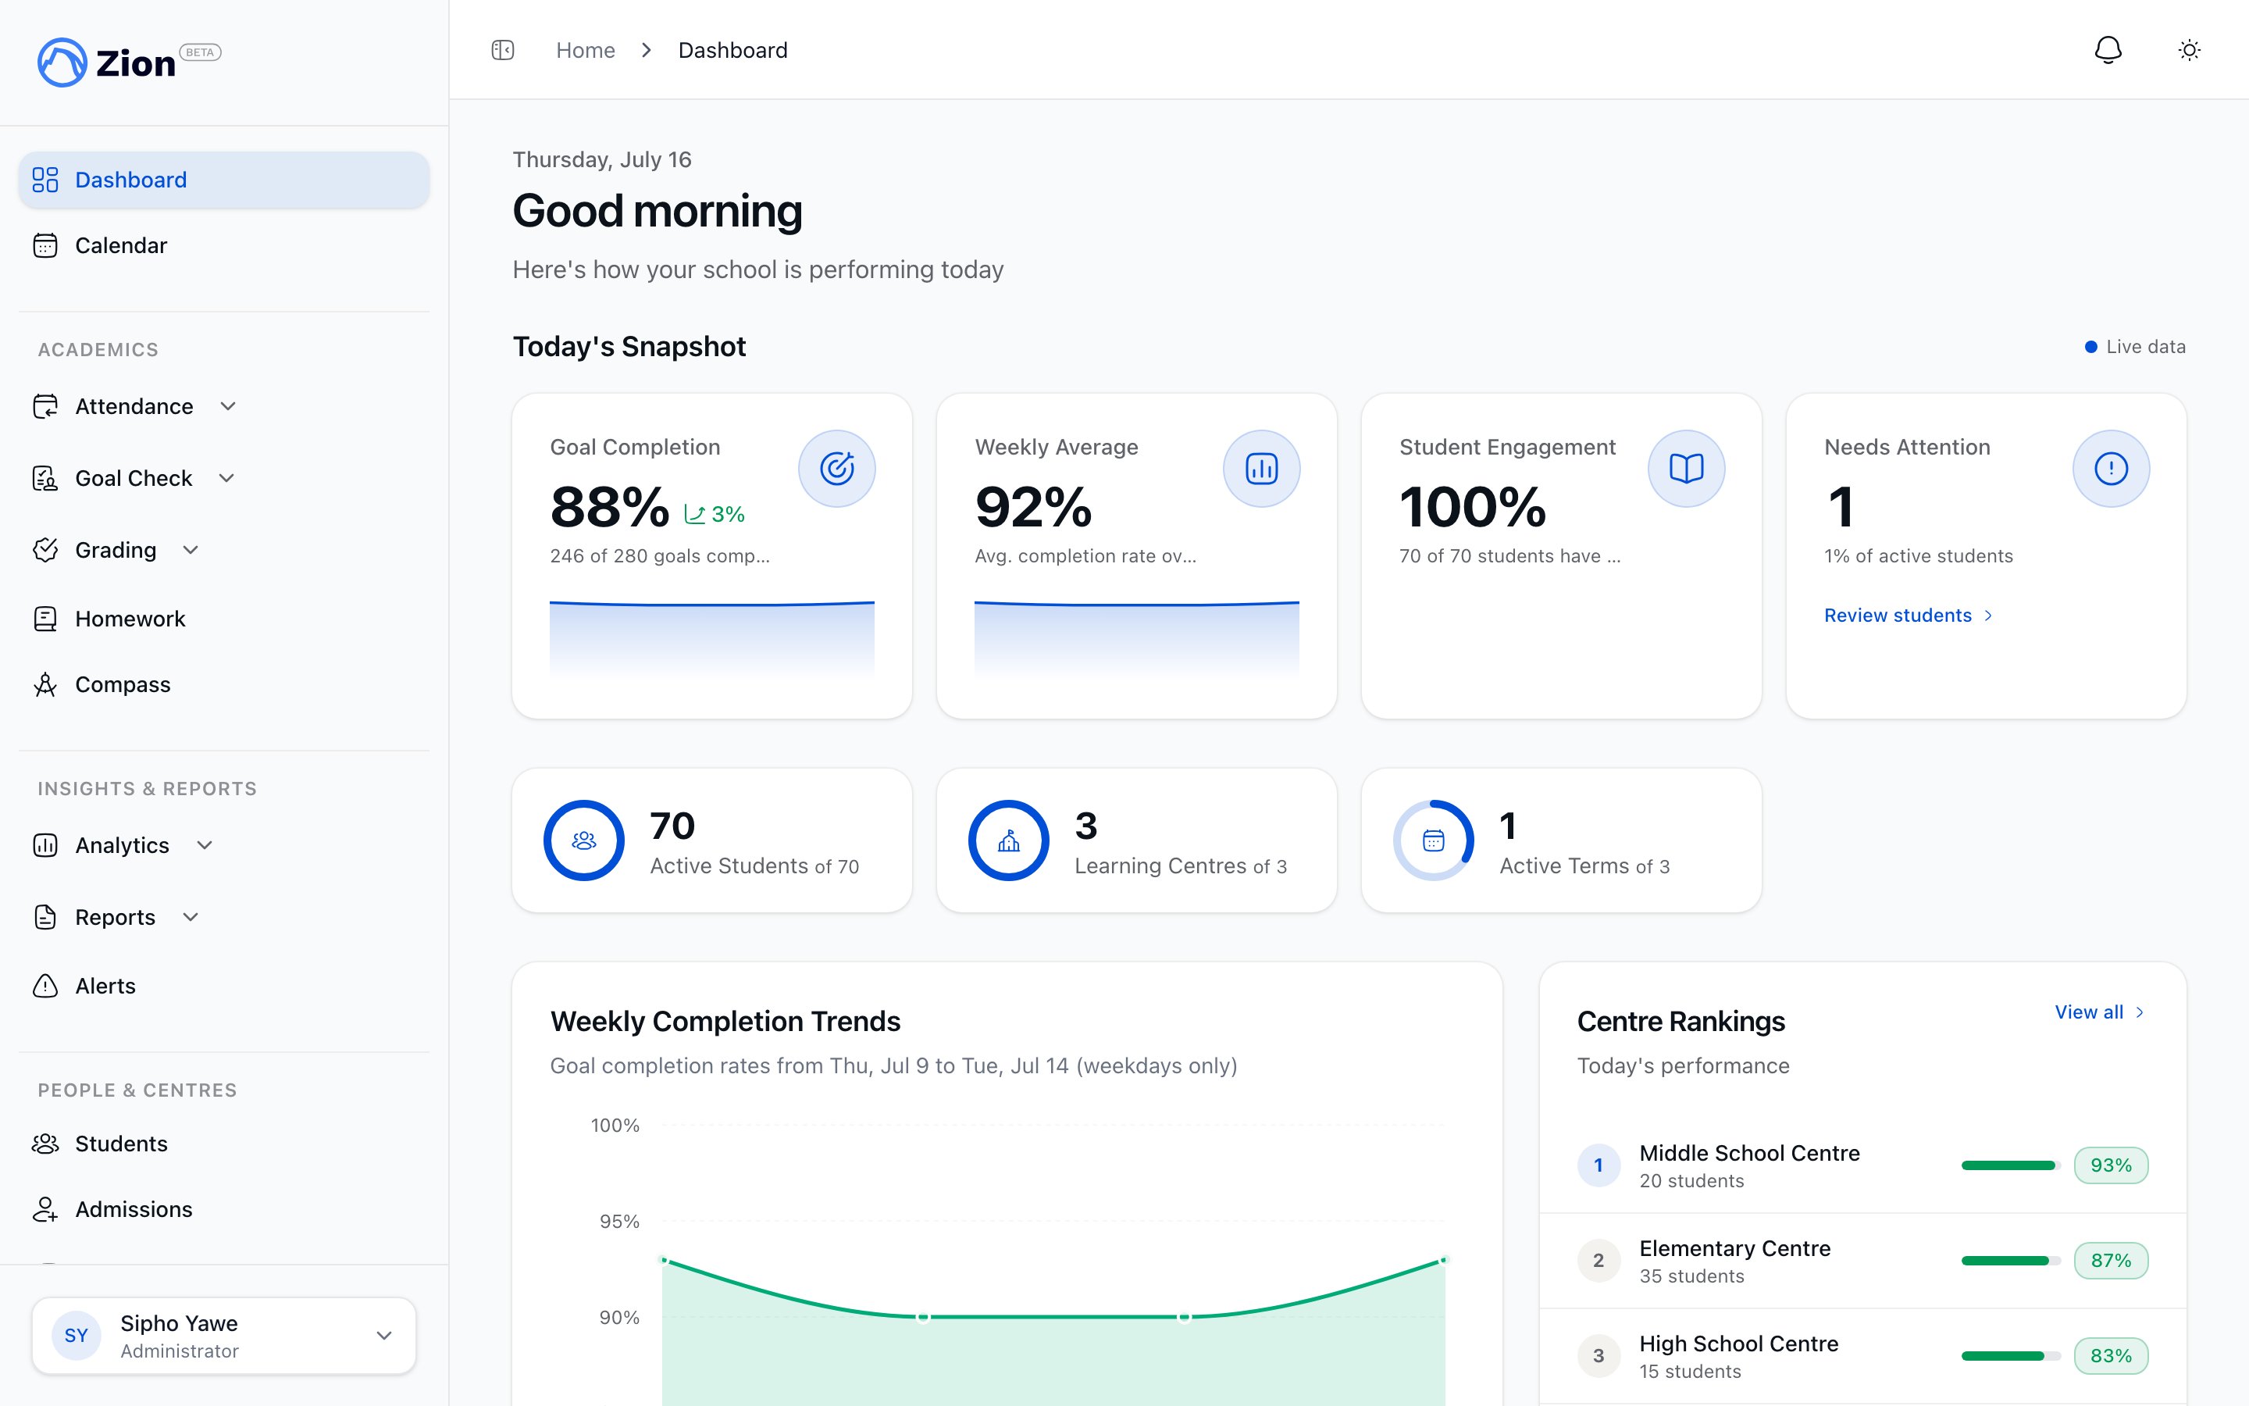Image resolution: width=2249 pixels, height=1406 pixels.
Task: Click the Review students link
Action: 1908,616
